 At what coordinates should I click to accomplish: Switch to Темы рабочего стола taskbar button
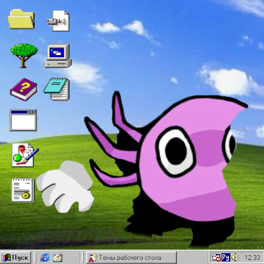131,258
